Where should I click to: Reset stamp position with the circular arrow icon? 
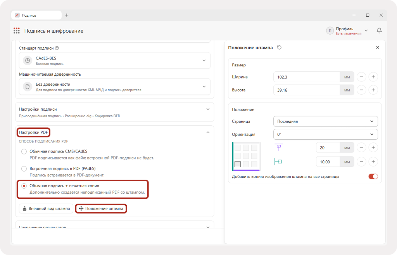click(x=279, y=47)
